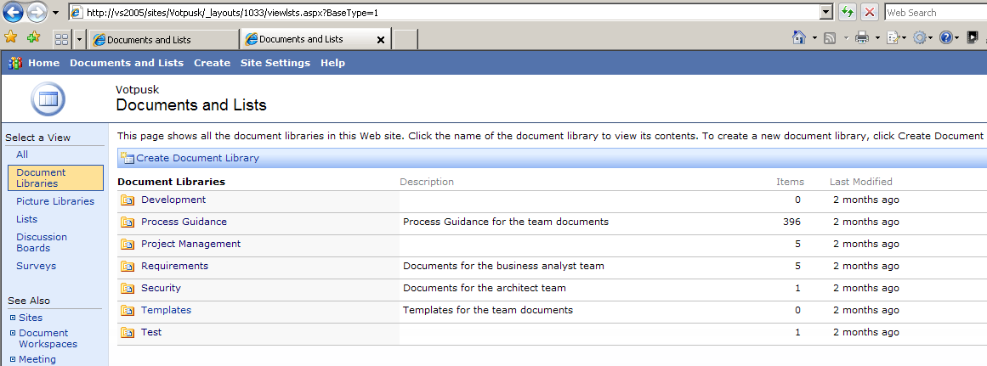Viewport: 987px width, 366px height.
Task: Open Site Settings in the top navigation
Action: (x=275, y=63)
